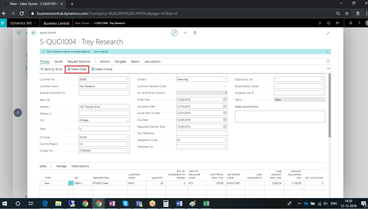Viewport: 368px width, 209px height.
Task: Expand Campaign No. dropdown
Action: click(225, 147)
